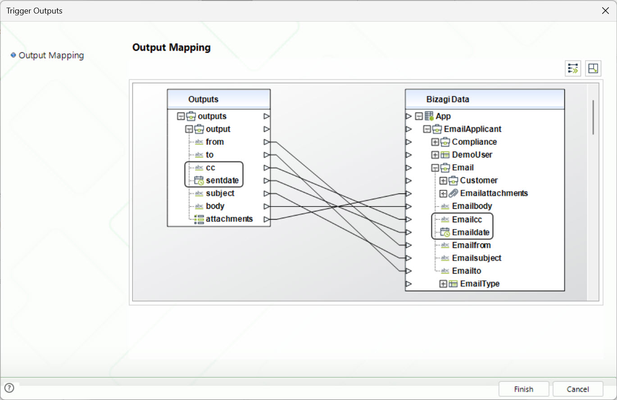
Task: Click the briefcase icon beside 'Customer'
Action: click(454, 180)
